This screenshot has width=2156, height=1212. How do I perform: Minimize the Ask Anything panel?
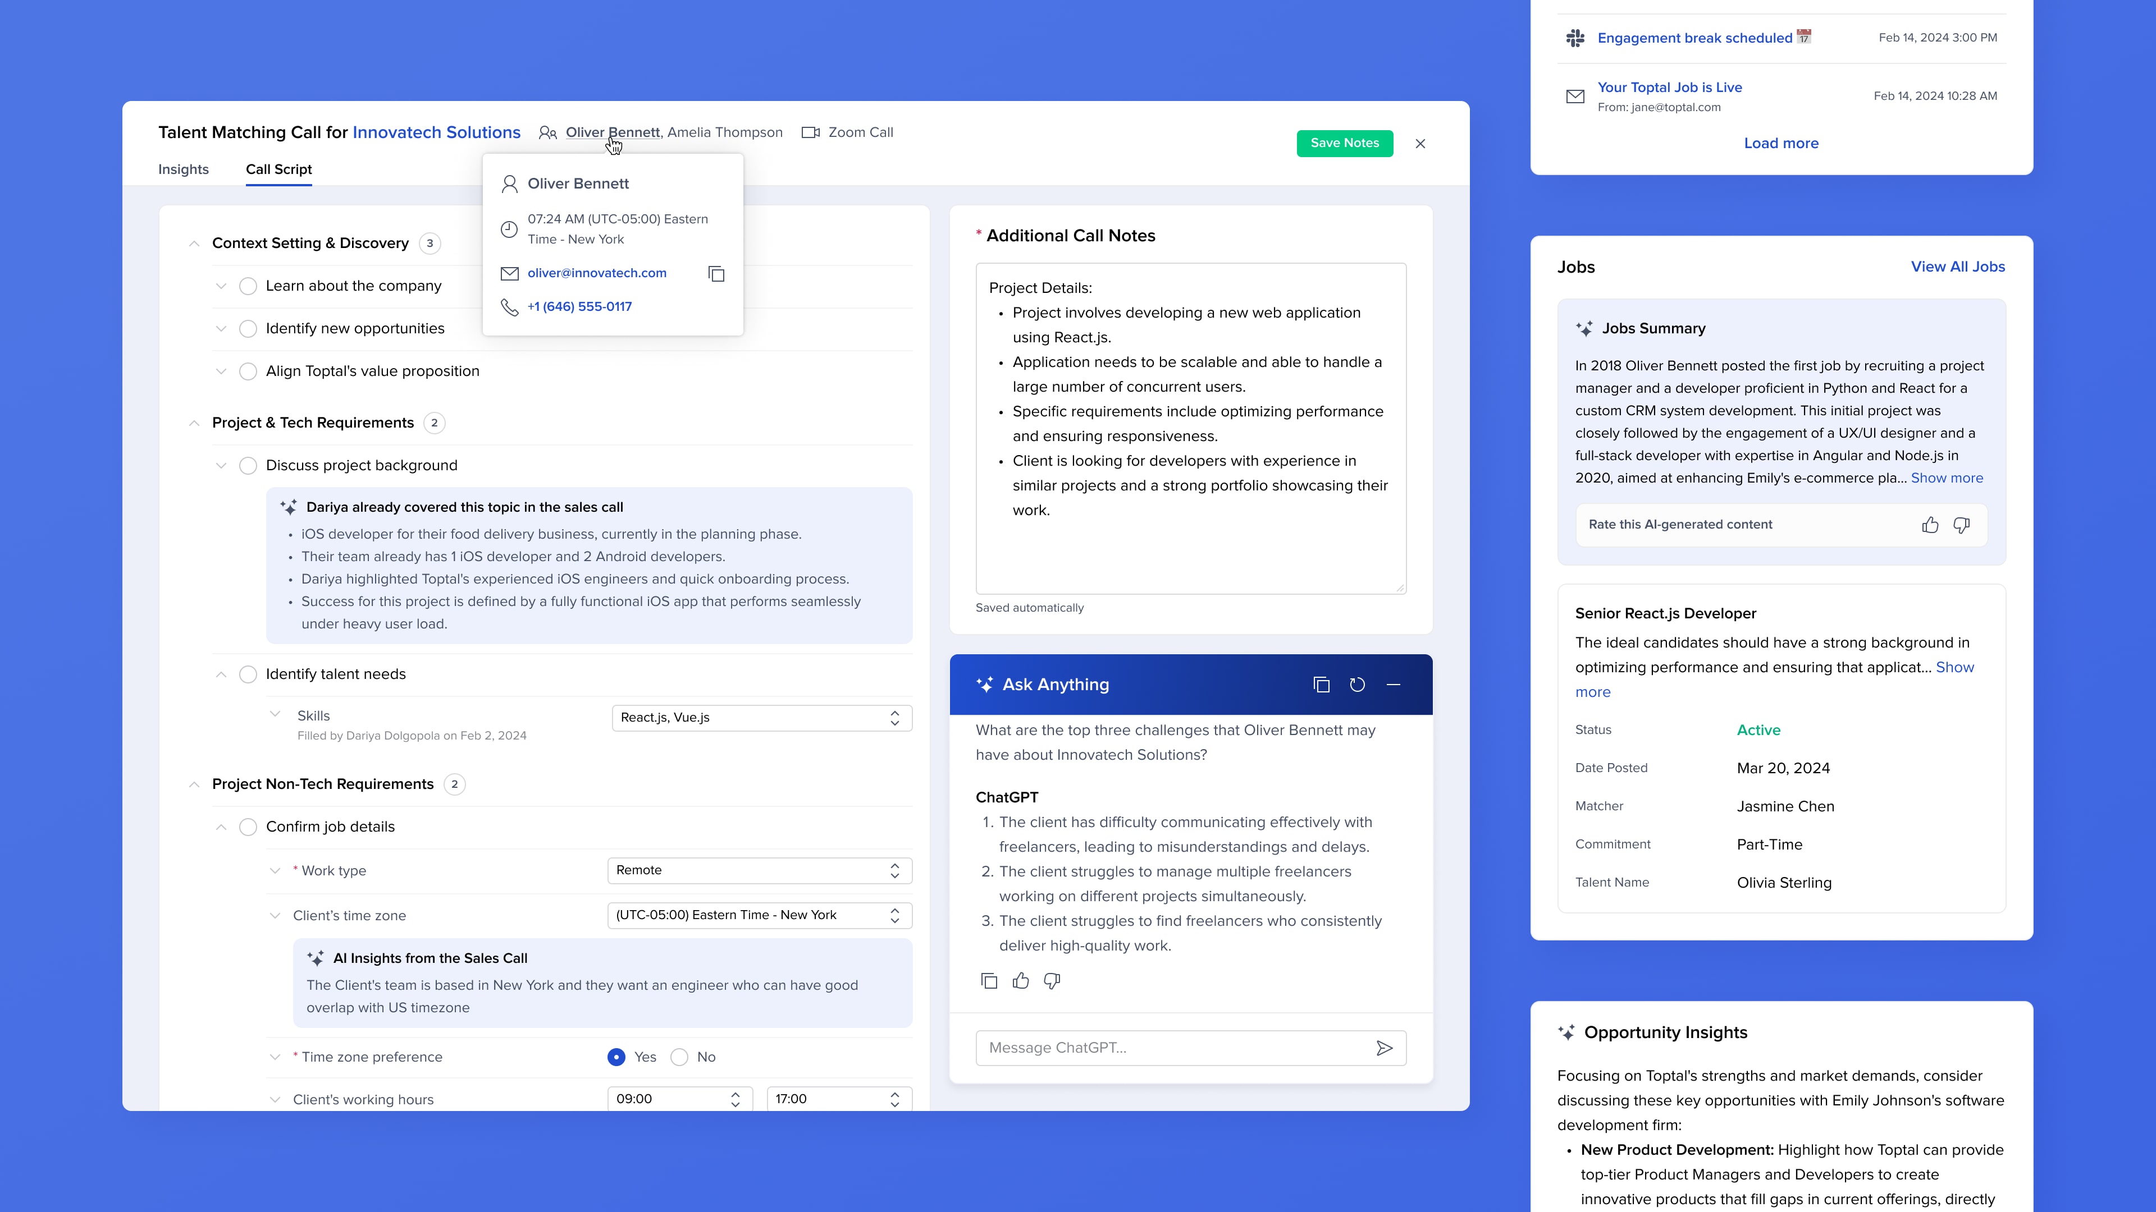(1394, 685)
